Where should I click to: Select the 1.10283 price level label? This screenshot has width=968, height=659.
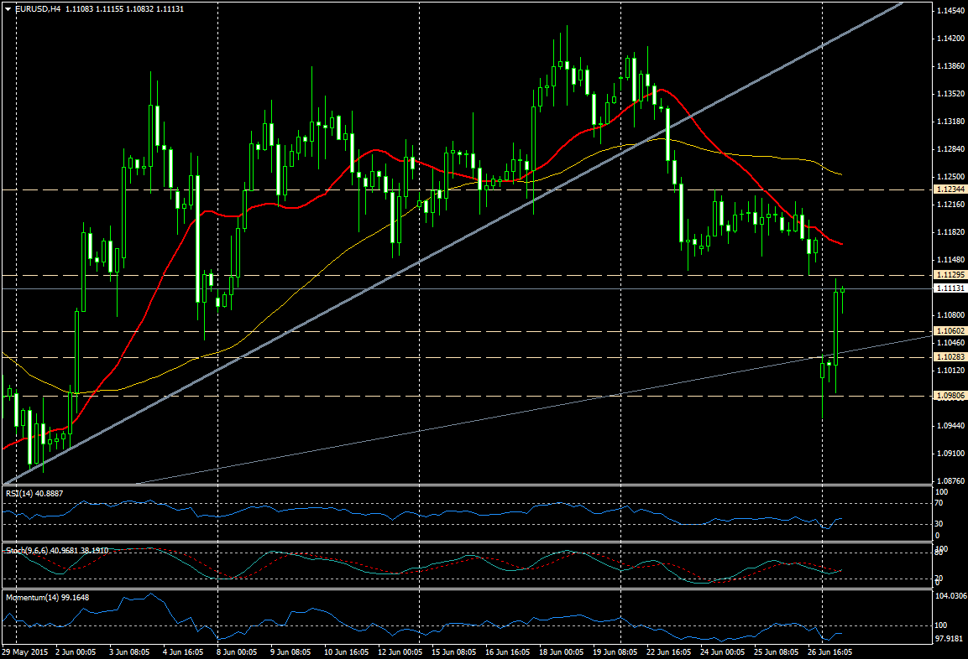point(950,357)
